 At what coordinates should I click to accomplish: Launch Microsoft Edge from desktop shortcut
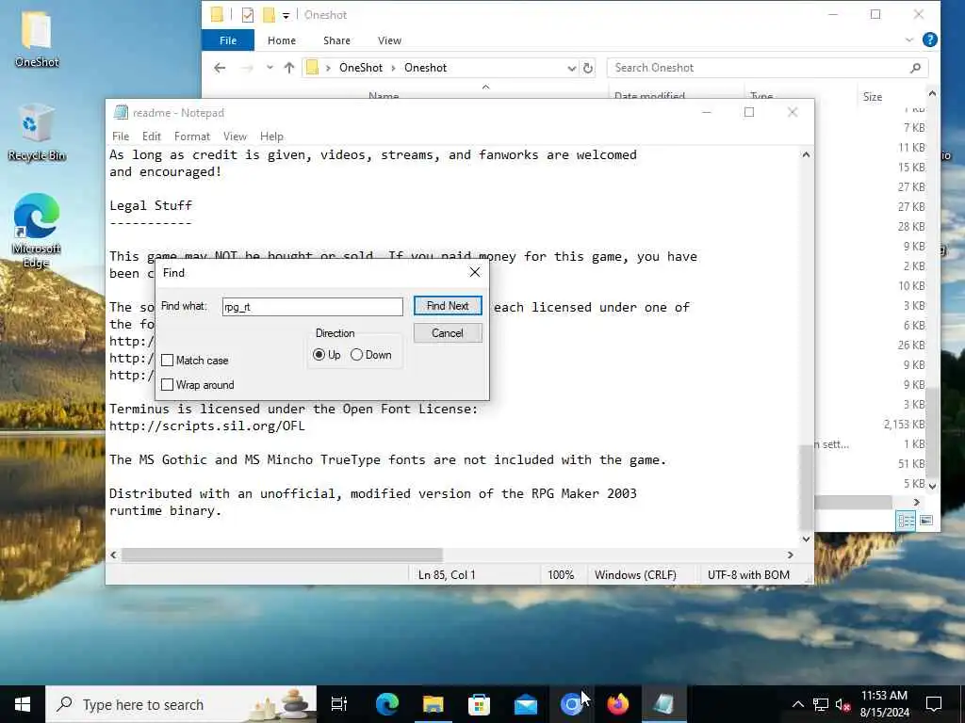point(37,231)
